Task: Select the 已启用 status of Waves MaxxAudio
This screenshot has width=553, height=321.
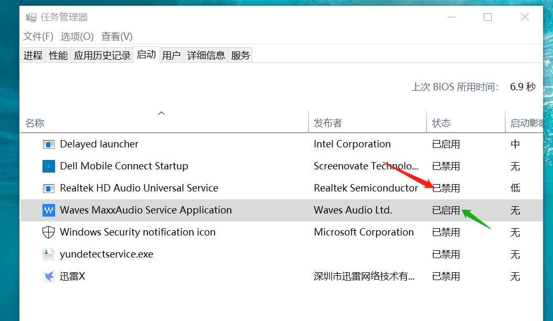Action: coord(446,210)
